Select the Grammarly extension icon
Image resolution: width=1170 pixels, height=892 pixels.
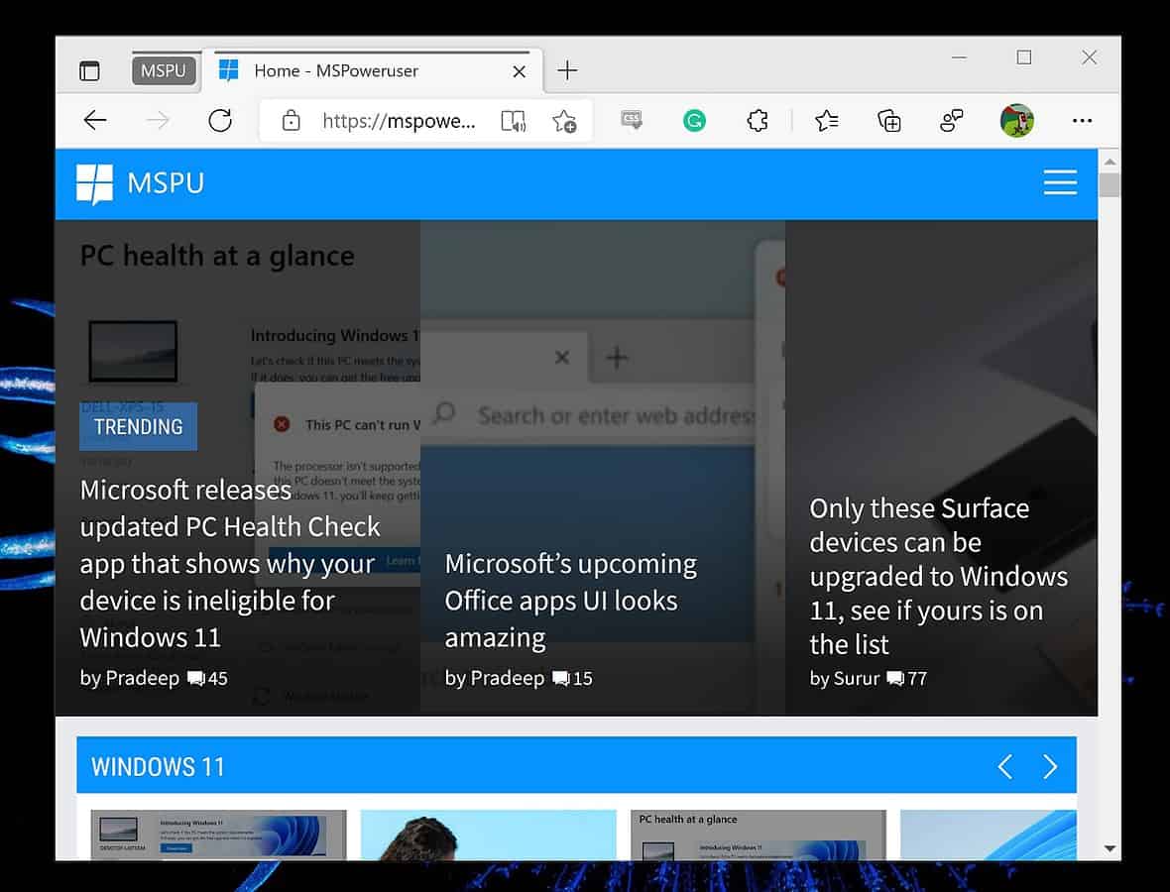(694, 120)
